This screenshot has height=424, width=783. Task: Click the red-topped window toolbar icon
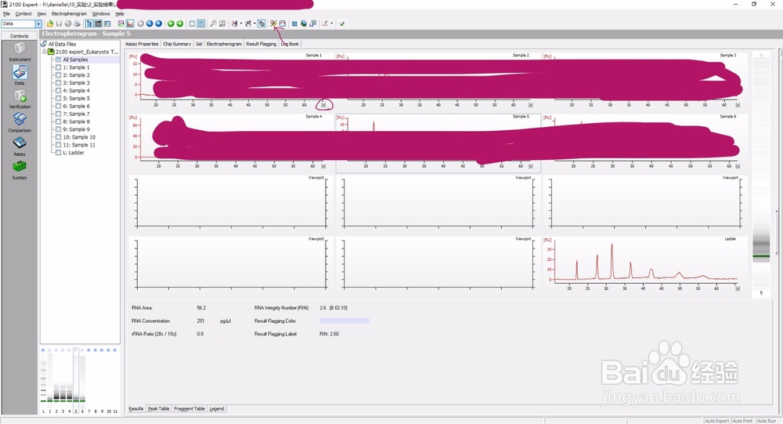283,24
